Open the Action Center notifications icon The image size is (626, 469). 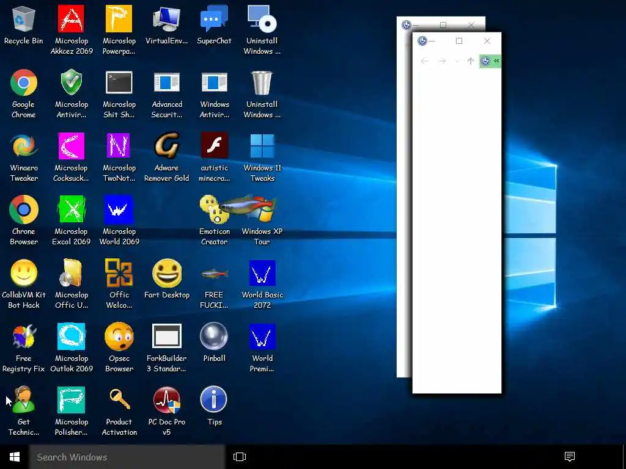pyautogui.click(x=570, y=457)
